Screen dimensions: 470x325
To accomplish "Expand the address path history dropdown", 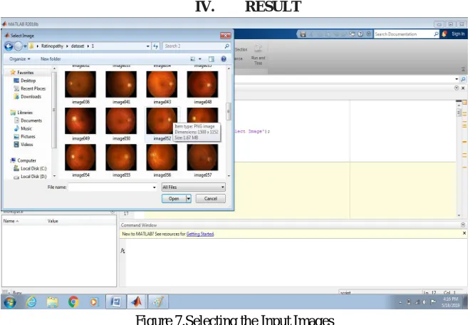I will [148, 46].
